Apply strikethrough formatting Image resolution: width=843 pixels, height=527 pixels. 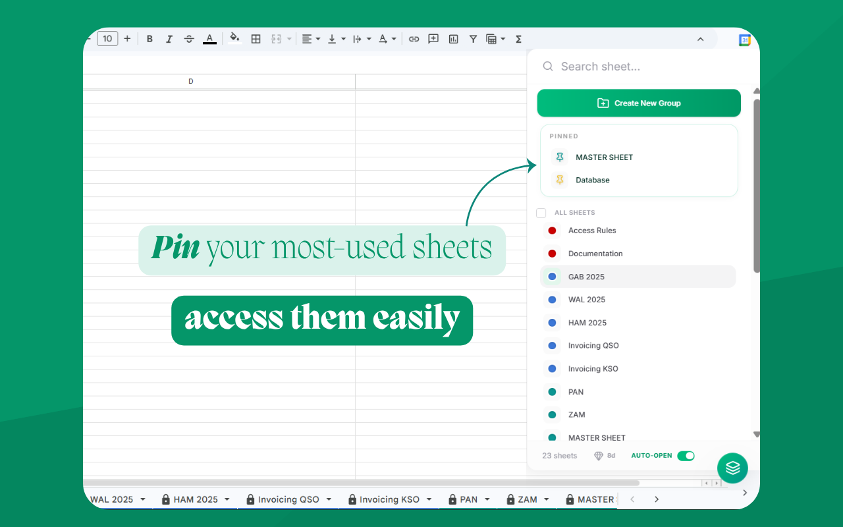[189, 38]
